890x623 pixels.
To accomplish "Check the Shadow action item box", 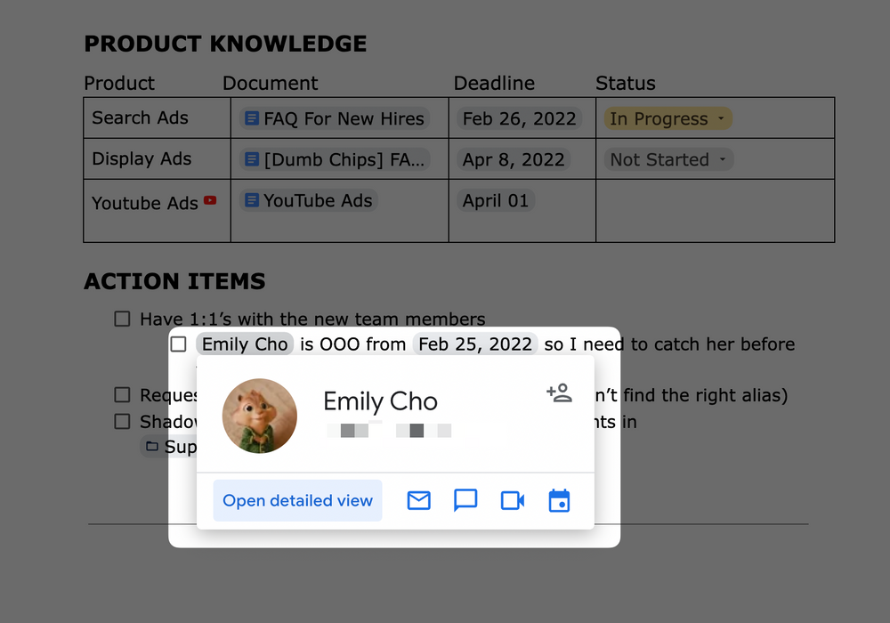I will 122,421.
